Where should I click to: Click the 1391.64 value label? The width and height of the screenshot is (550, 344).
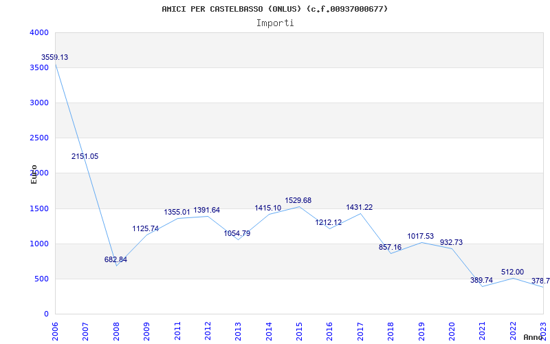point(207,211)
